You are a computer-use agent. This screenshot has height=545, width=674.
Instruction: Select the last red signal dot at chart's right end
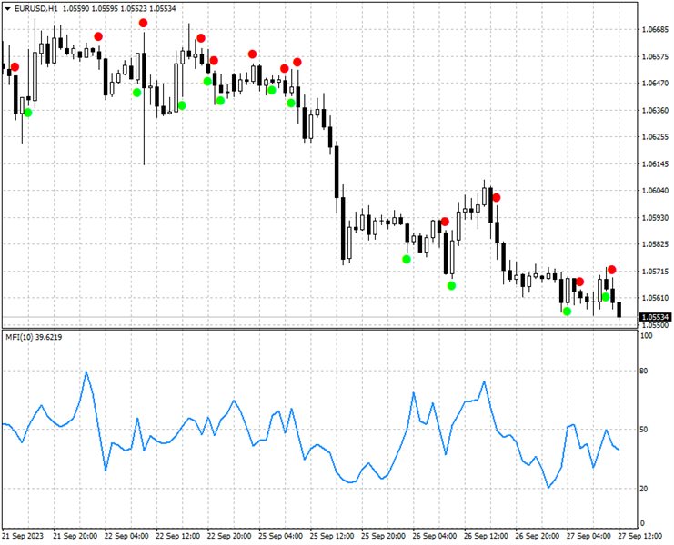click(x=611, y=270)
